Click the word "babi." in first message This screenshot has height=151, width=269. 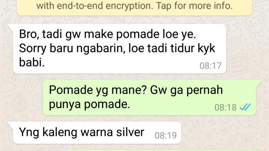tap(32, 62)
